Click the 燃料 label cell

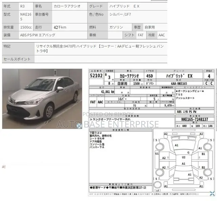pos(98,27)
